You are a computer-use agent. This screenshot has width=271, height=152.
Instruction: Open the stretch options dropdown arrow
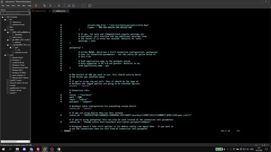pos(93,5)
